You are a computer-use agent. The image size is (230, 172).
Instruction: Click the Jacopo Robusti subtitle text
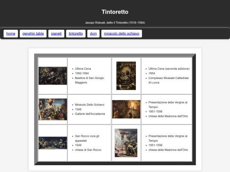tap(115, 23)
